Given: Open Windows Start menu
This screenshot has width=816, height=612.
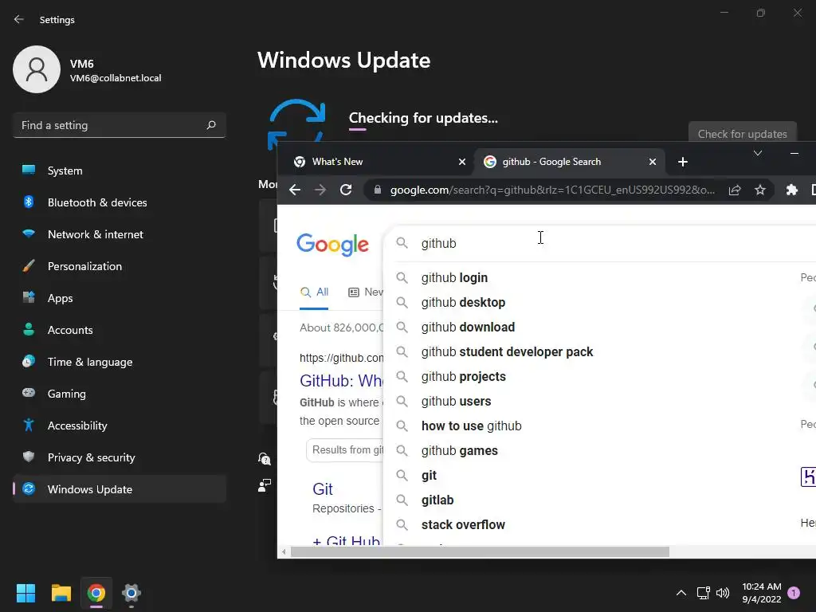Looking at the screenshot, I should tap(25, 593).
